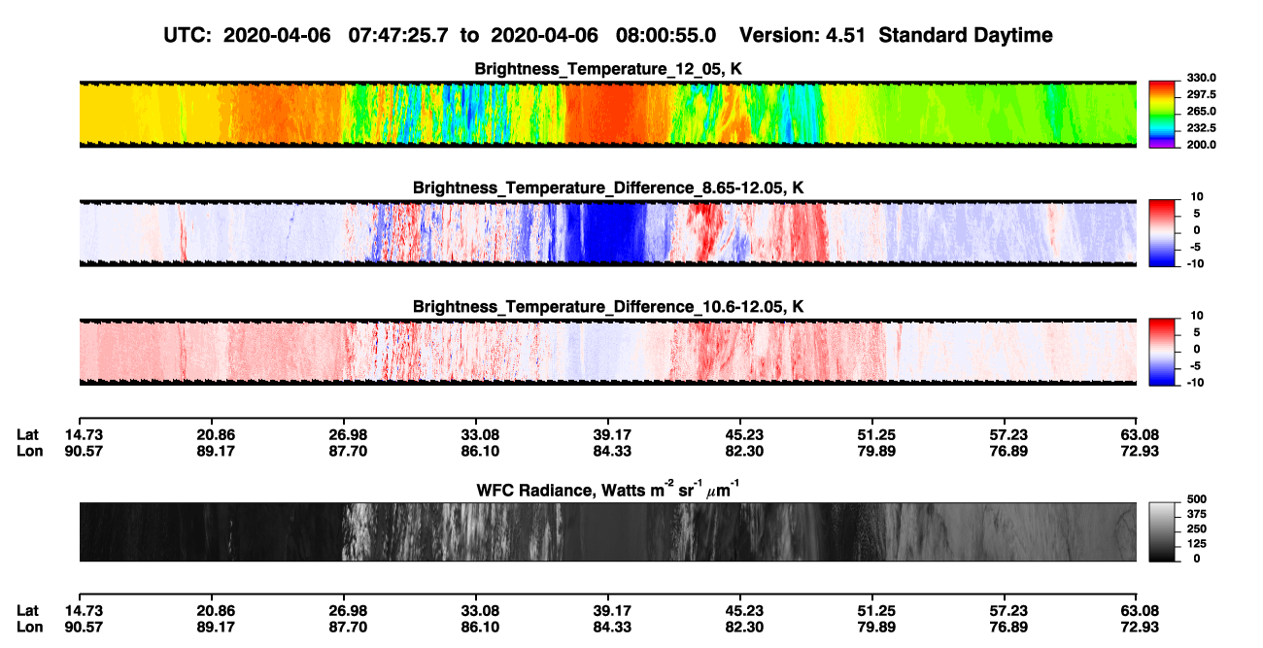The height and width of the screenshot is (648, 1263).
Task: Click latitude 33.08 on the axis above WFC Radiance
Action: [x=476, y=435]
